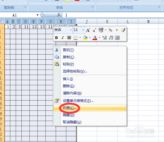Click Increase Font Size icon in mini toolbar
Image resolution: width=164 pixels, height=142 pixels.
coord(88,30)
